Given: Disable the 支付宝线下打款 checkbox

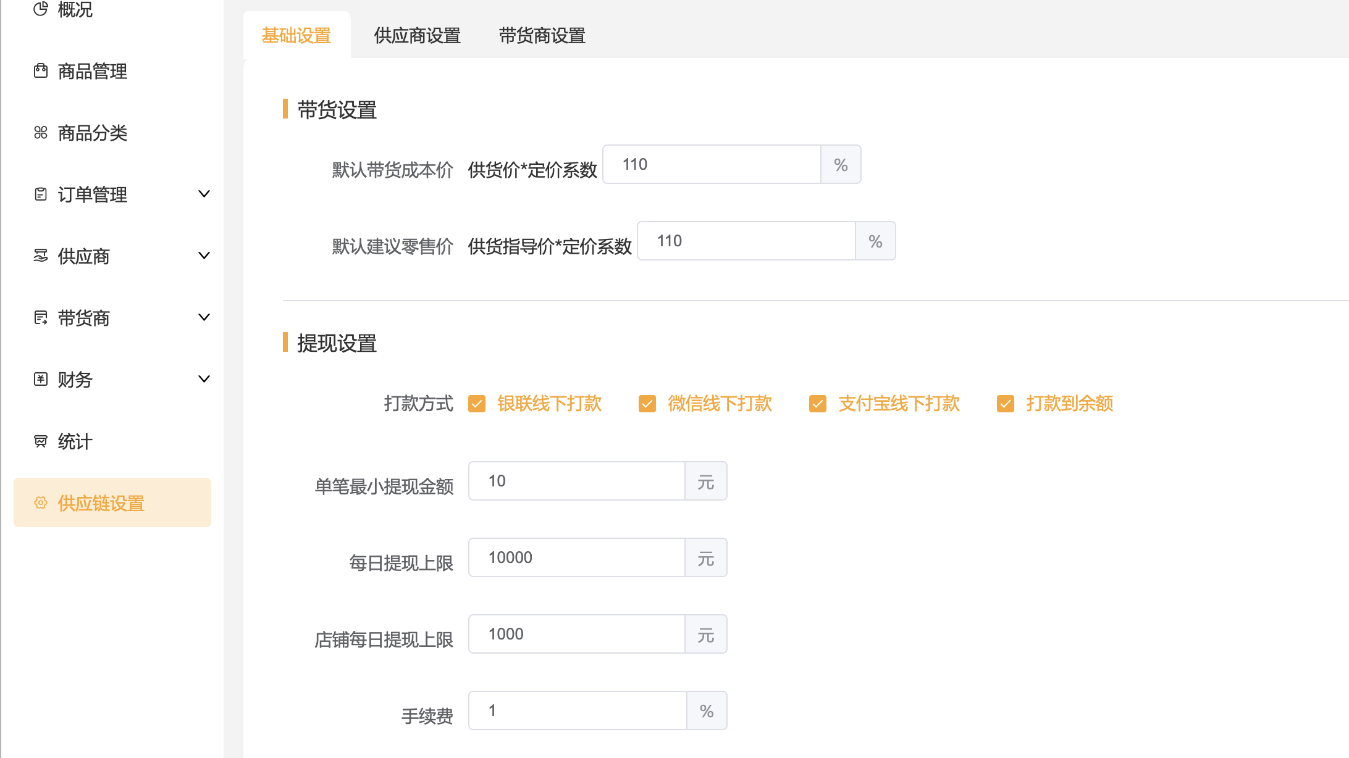Looking at the screenshot, I should 818,404.
